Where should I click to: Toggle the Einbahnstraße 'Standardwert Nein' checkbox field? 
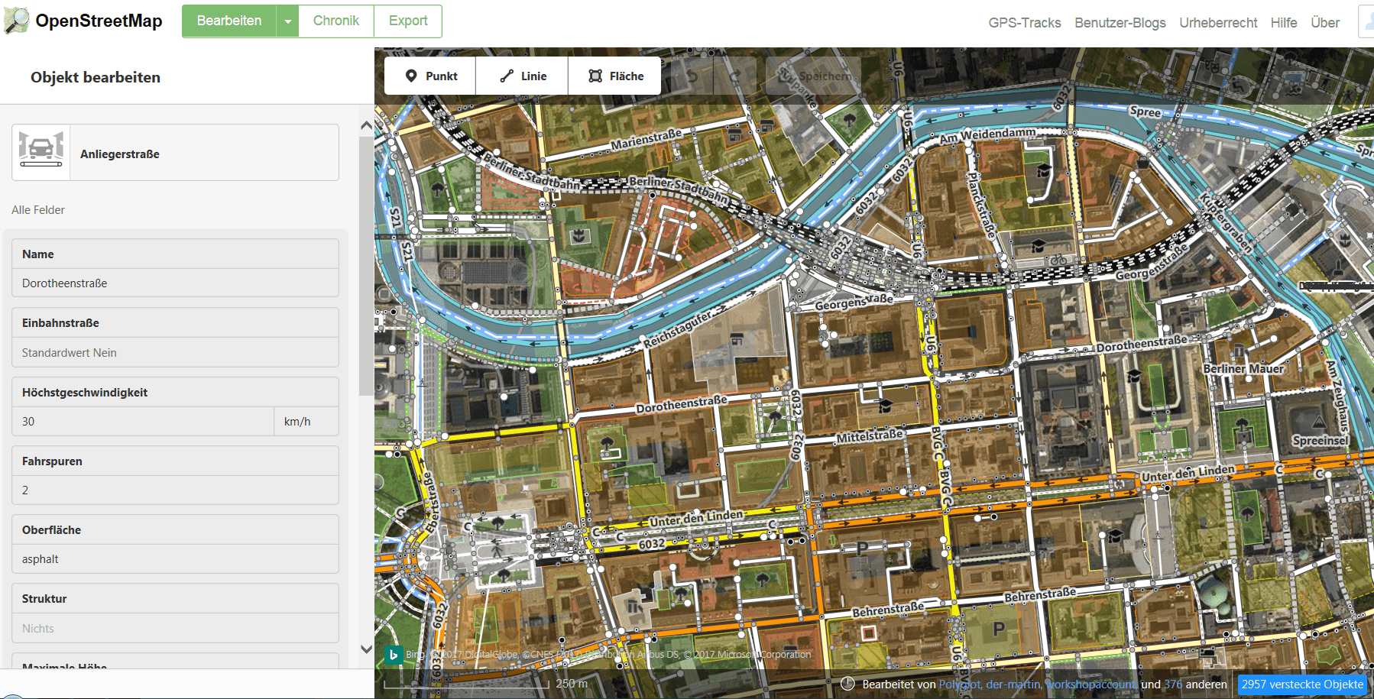point(175,352)
